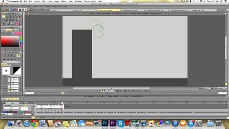This screenshot has width=229, height=129.
Task: Select the rectangular selection tool
Action: pos(4,19)
